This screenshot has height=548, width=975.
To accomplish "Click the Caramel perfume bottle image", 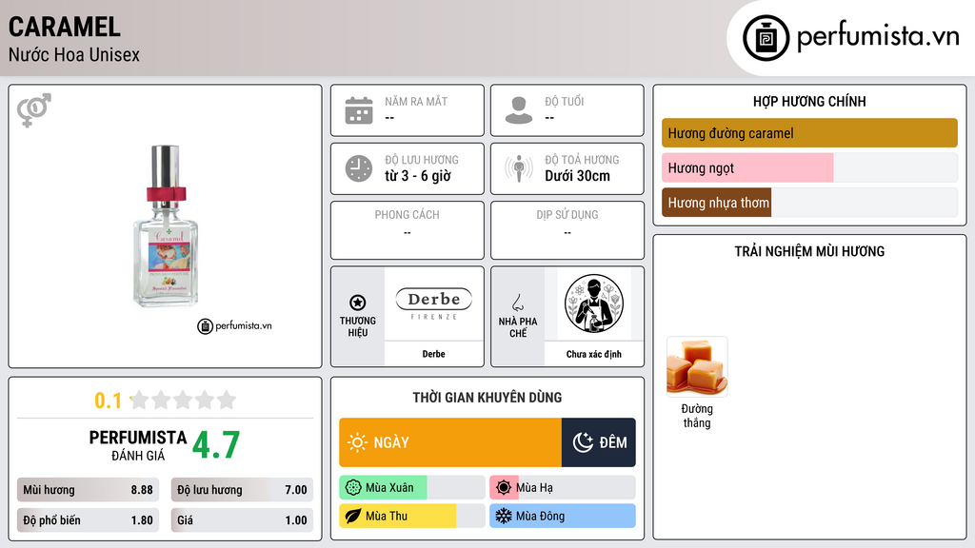I will (x=166, y=226).
